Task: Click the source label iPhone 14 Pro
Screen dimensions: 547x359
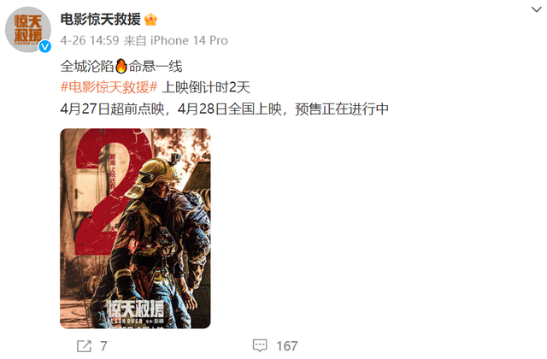Action: [x=189, y=40]
